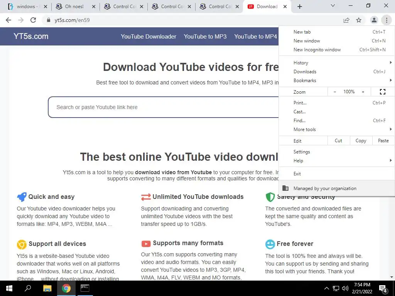Close the active Download tab
Image resolution: width=395 pixels, height=296 pixels.
click(x=285, y=7)
